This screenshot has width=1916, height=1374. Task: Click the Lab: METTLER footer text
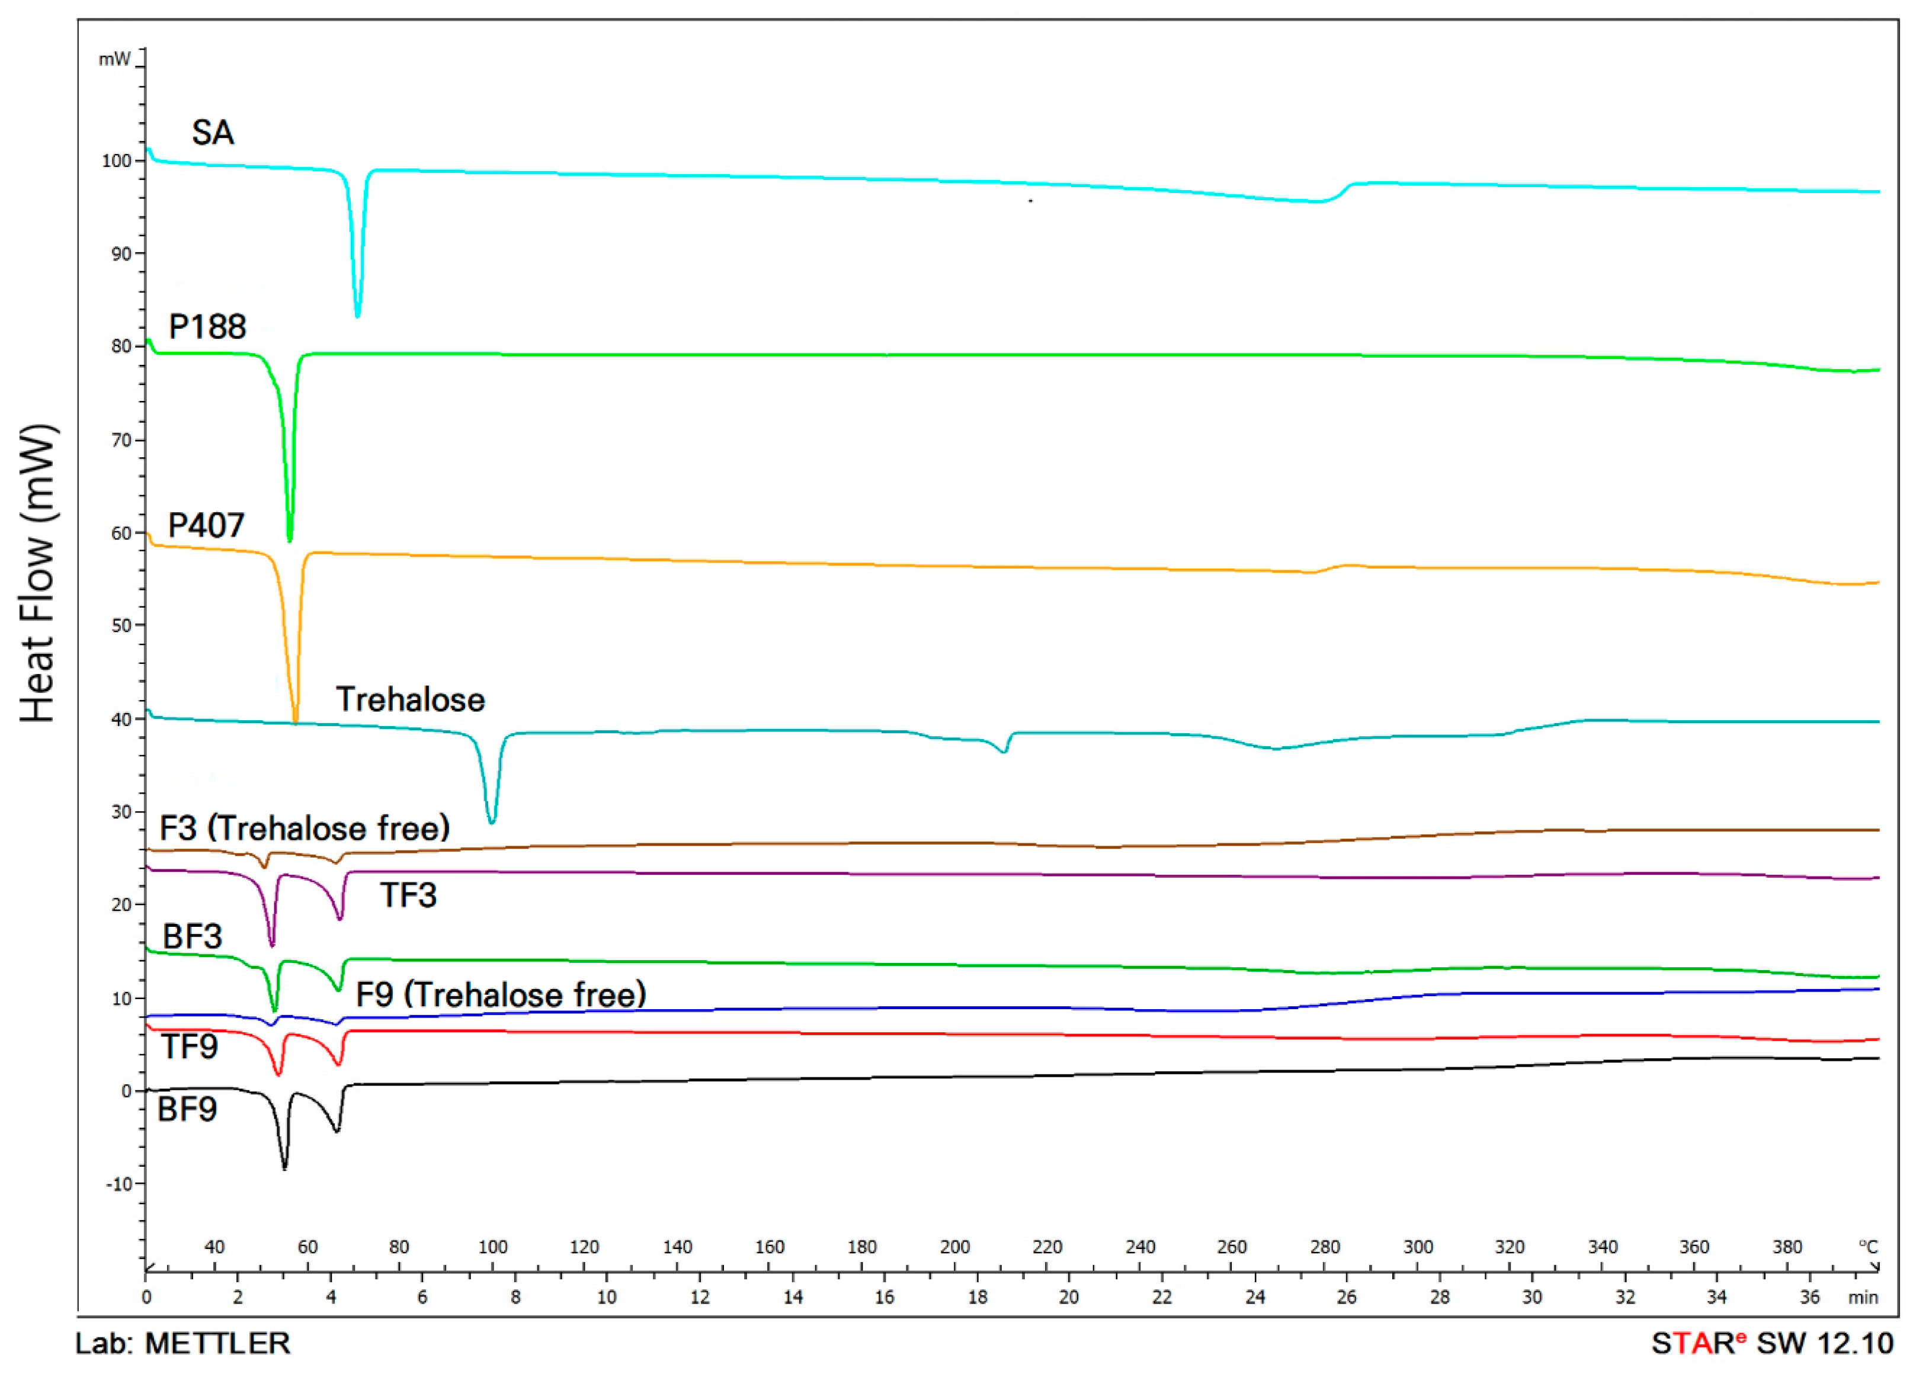[x=182, y=1343]
